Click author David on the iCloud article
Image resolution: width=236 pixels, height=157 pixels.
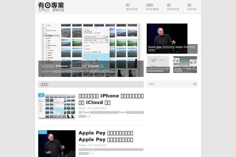pyautogui.click(x=81, y=108)
